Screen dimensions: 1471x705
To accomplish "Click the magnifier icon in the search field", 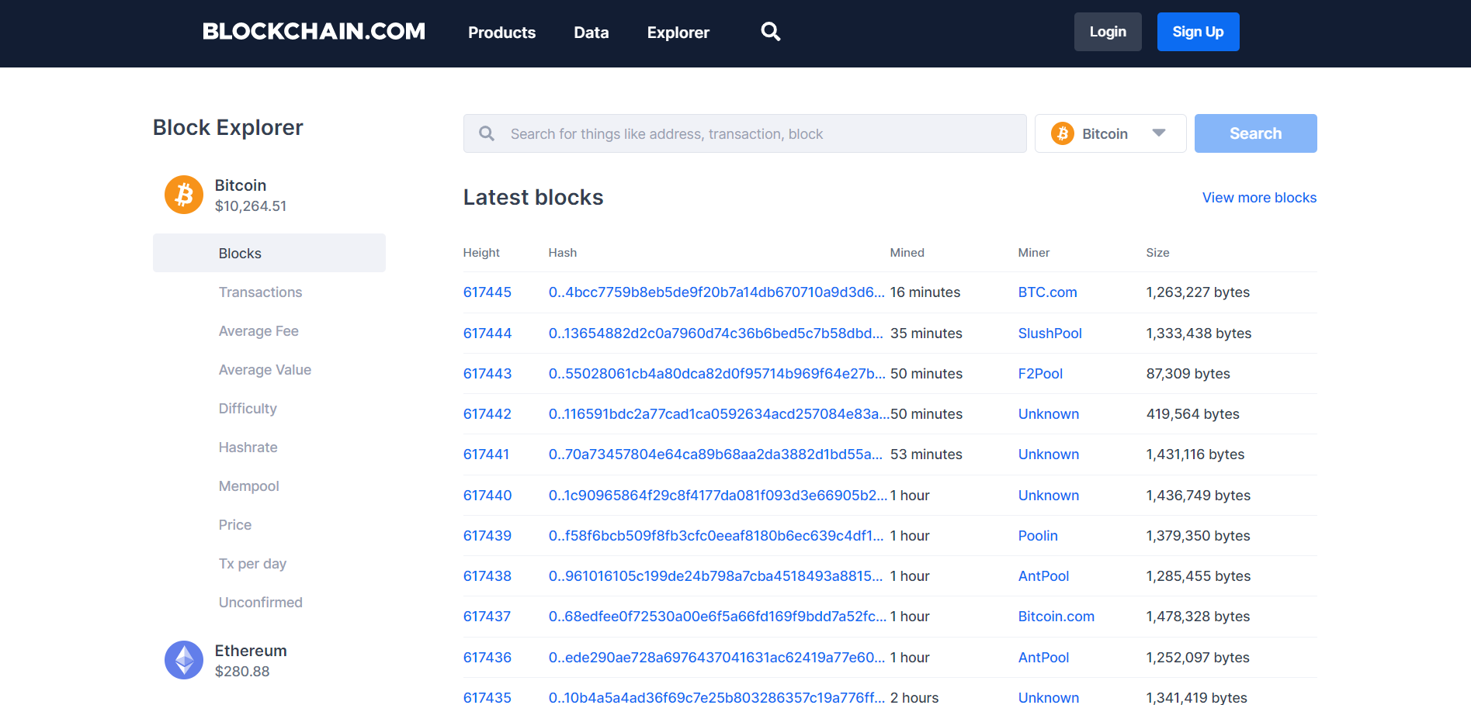I will pyautogui.click(x=486, y=133).
